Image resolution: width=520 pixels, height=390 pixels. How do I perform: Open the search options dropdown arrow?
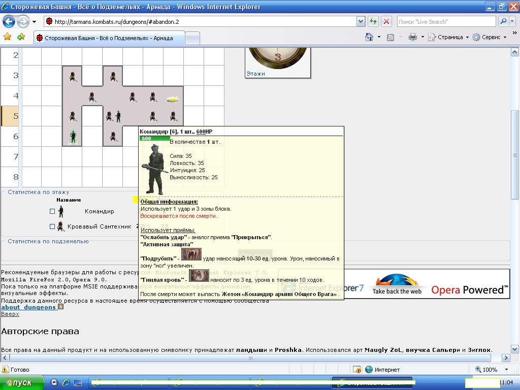pos(512,21)
